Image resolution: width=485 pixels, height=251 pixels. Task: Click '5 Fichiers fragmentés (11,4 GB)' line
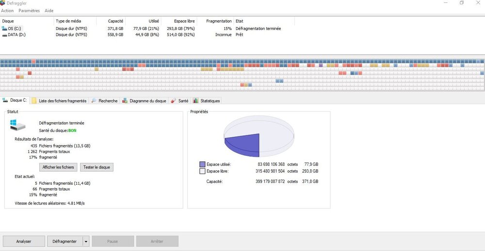coord(63,183)
